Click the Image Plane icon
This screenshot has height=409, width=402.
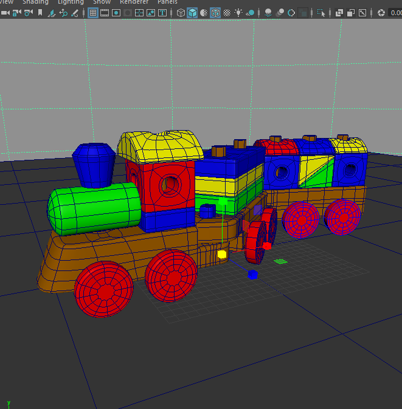click(52, 12)
